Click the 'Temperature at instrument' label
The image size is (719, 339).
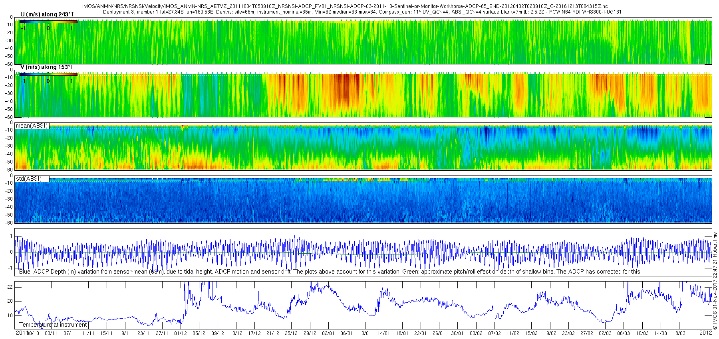click(x=53, y=325)
